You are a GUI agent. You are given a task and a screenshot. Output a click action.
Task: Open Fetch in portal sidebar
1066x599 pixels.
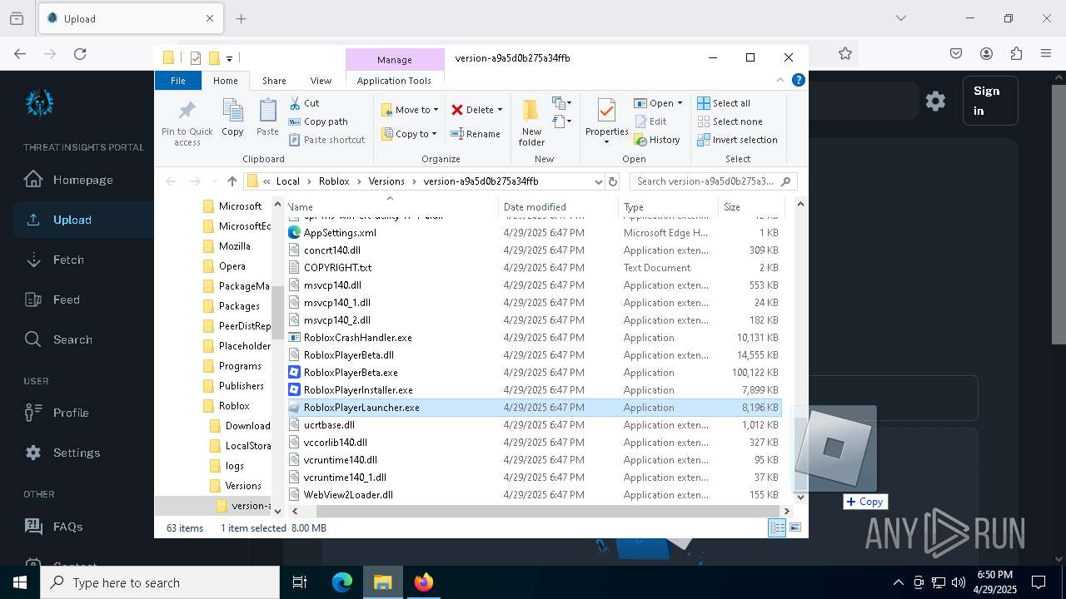55,260
